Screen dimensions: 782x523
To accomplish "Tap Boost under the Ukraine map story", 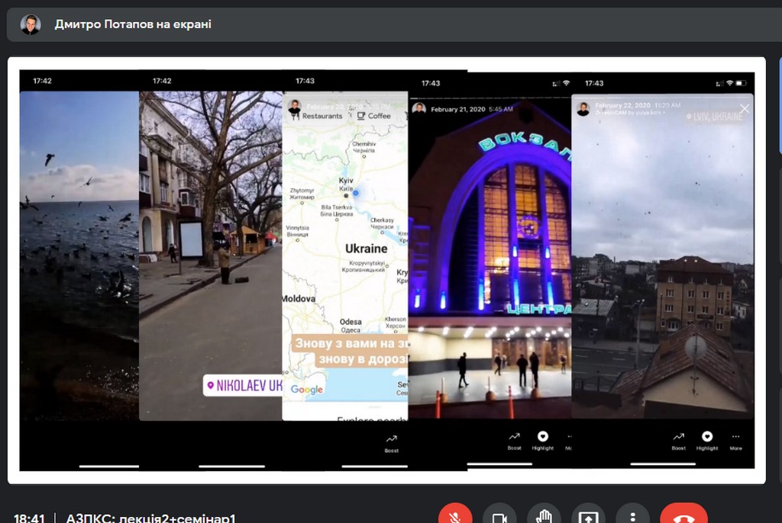I will pos(391,443).
